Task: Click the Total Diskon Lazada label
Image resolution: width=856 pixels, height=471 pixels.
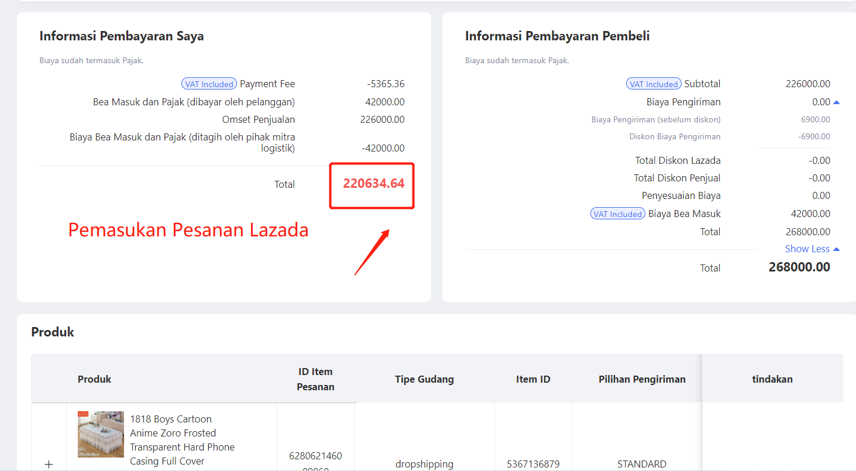Action: (x=678, y=160)
